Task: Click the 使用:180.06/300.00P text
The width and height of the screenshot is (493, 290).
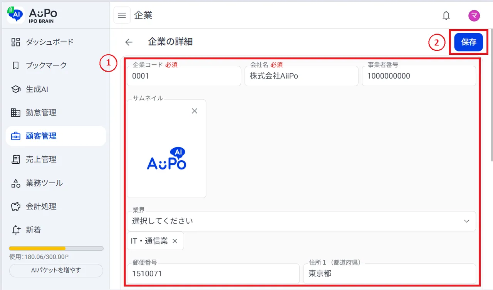Action: pyautogui.click(x=39, y=257)
